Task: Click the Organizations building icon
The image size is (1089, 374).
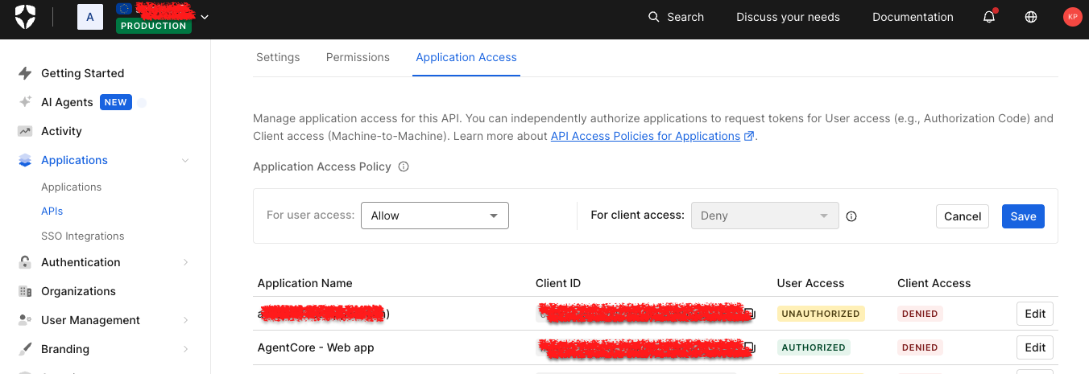Action: pos(25,291)
